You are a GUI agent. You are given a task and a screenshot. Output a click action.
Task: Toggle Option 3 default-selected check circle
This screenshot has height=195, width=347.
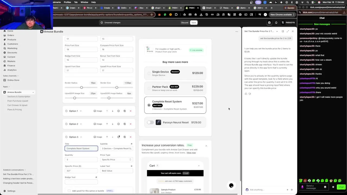118,137
